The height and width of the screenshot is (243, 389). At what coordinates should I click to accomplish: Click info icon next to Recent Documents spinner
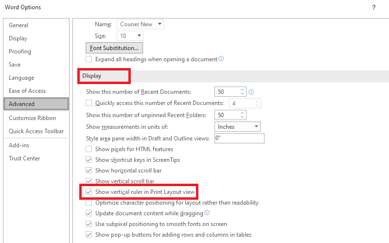251,92
